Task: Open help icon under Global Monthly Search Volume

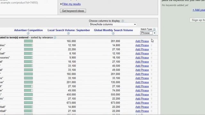Action: [x=113, y=33]
